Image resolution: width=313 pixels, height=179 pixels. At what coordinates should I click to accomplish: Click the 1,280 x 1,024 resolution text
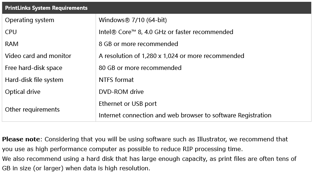[x=160, y=56]
